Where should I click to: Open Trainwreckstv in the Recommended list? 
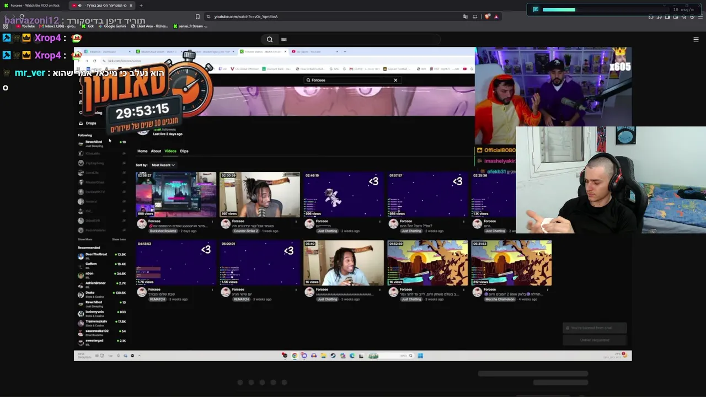point(102,323)
